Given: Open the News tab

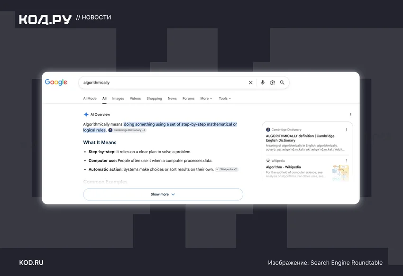Looking at the screenshot, I should pyautogui.click(x=172, y=99).
